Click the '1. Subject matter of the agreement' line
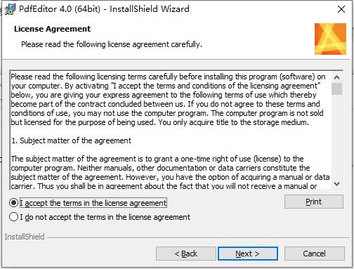The height and width of the screenshot is (269, 354). pyautogui.click(x=72, y=140)
